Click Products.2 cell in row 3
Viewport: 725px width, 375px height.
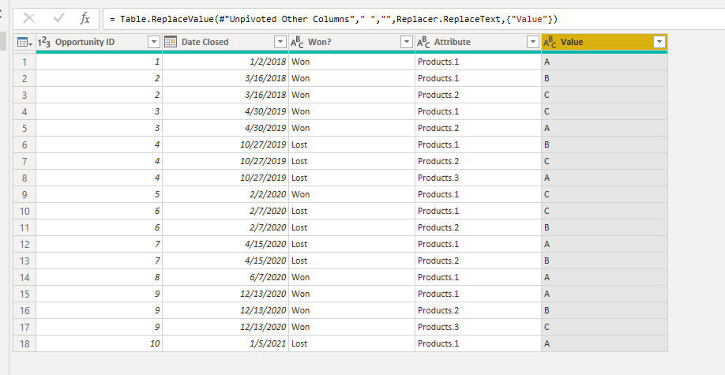click(478, 95)
